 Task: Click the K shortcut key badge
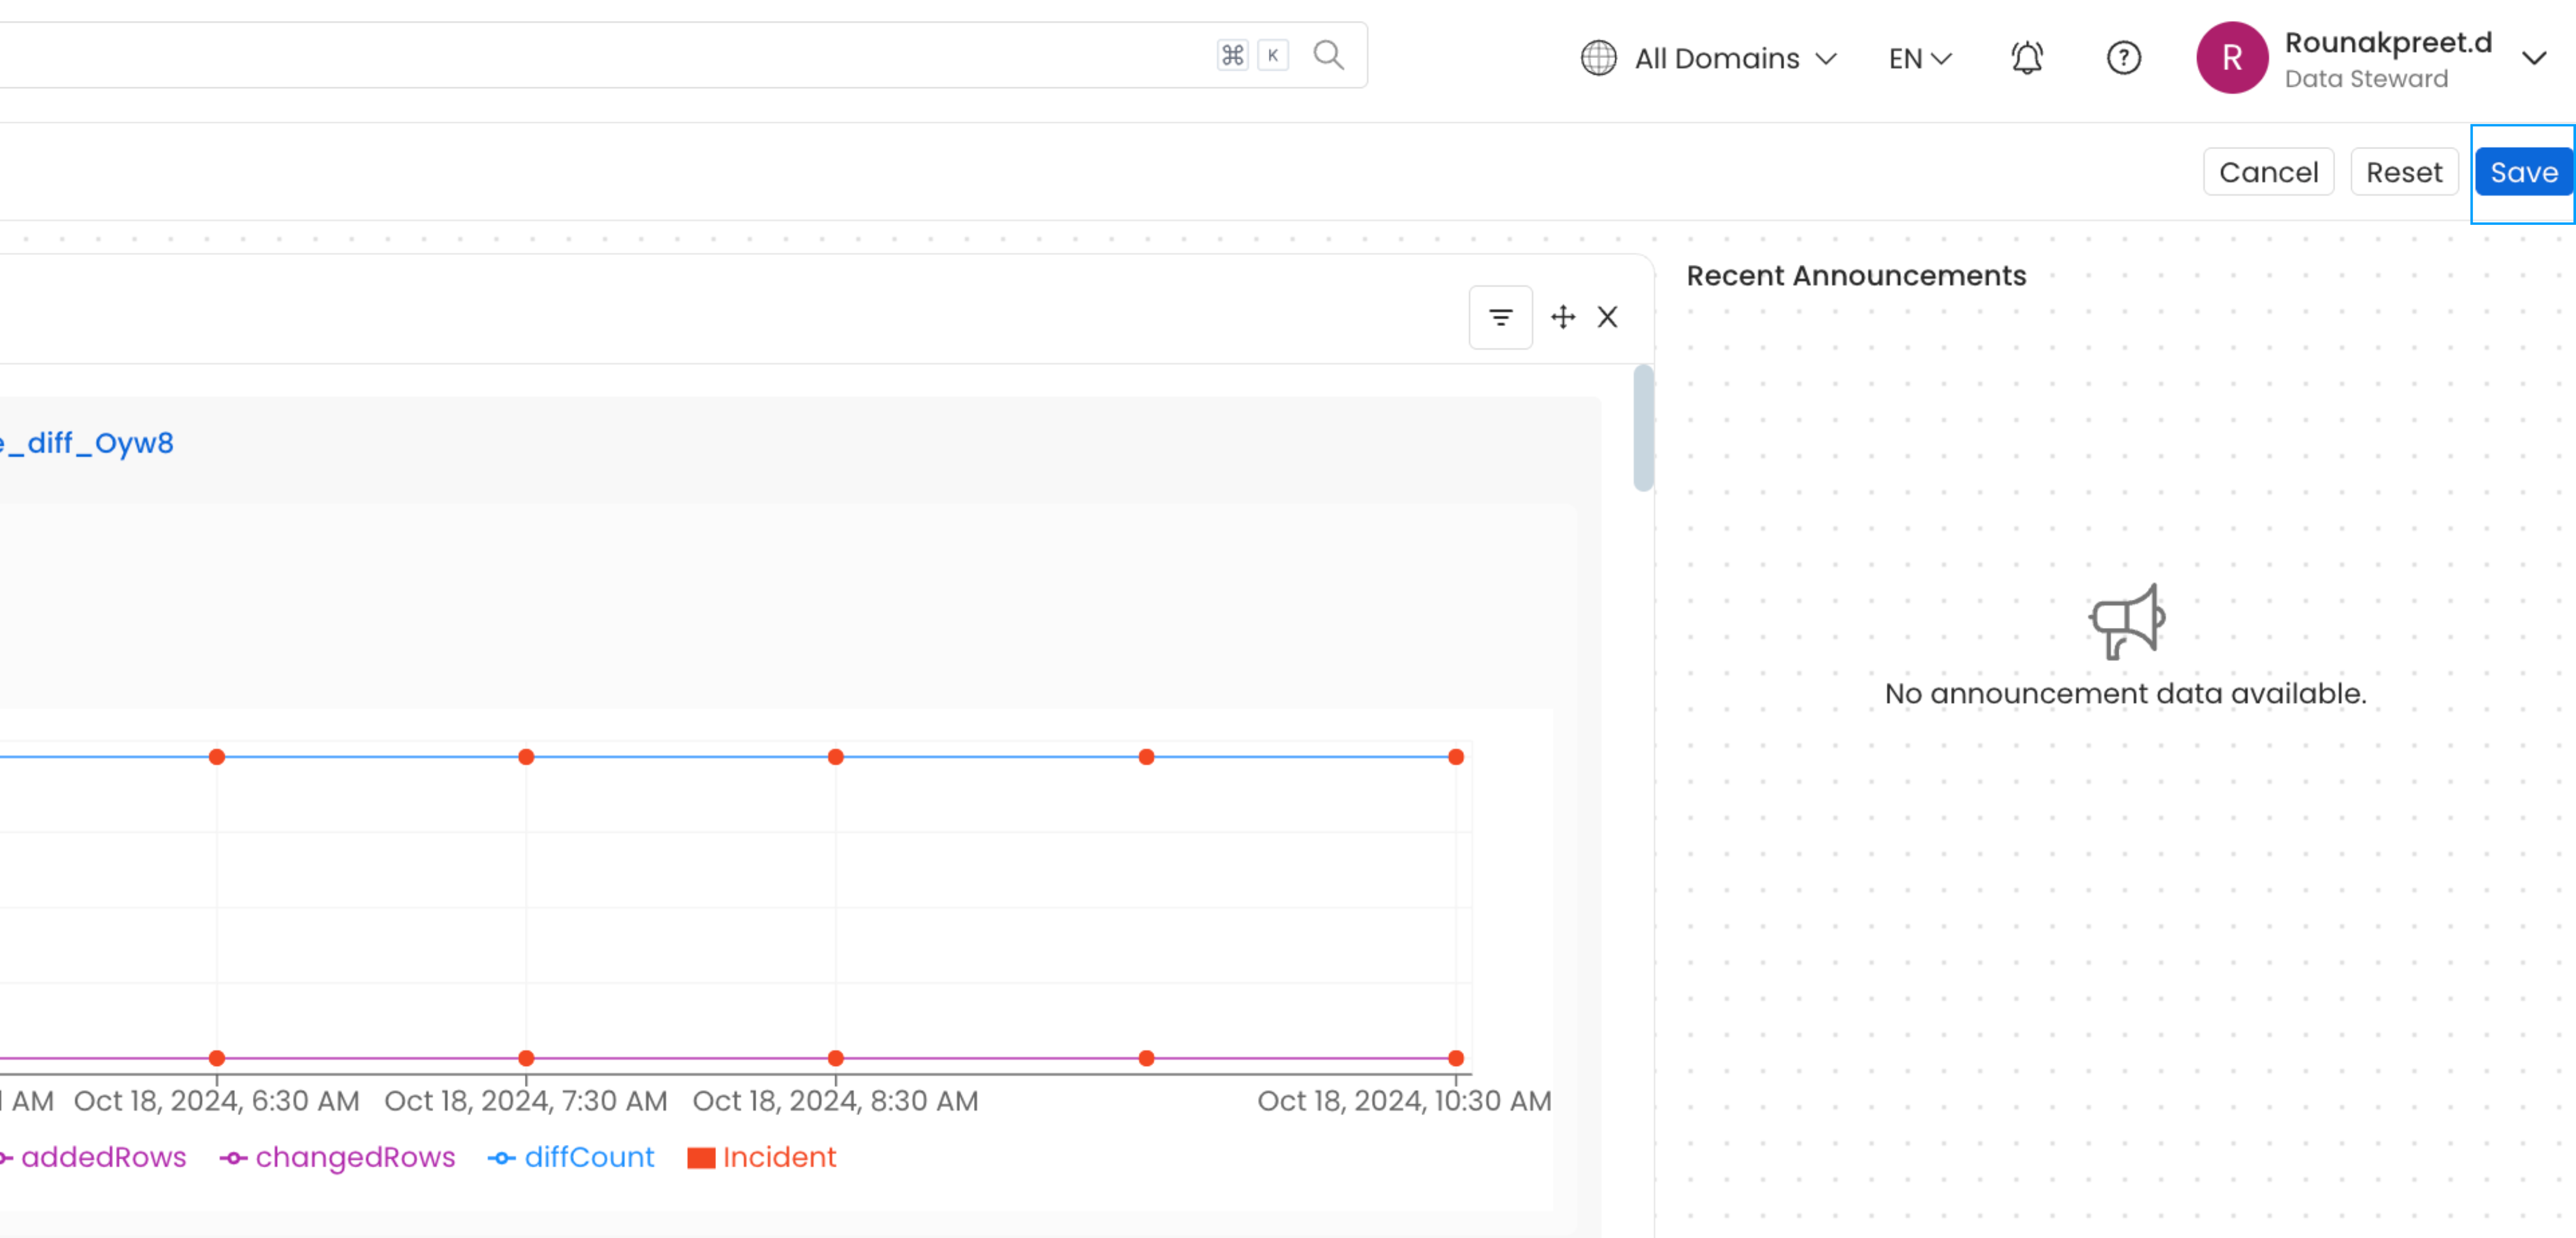(1273, 55)
